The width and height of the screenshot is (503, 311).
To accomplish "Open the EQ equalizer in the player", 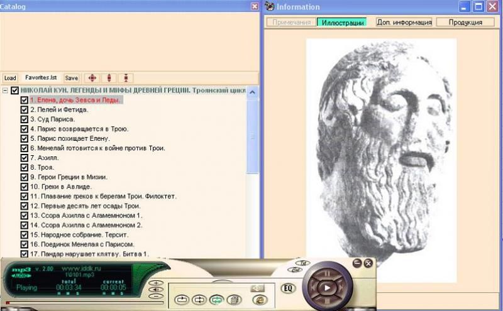I will (288, 288).
